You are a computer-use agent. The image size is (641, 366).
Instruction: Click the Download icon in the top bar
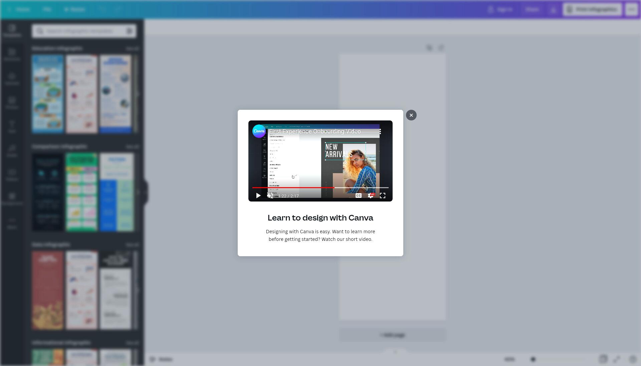point(553,9)
